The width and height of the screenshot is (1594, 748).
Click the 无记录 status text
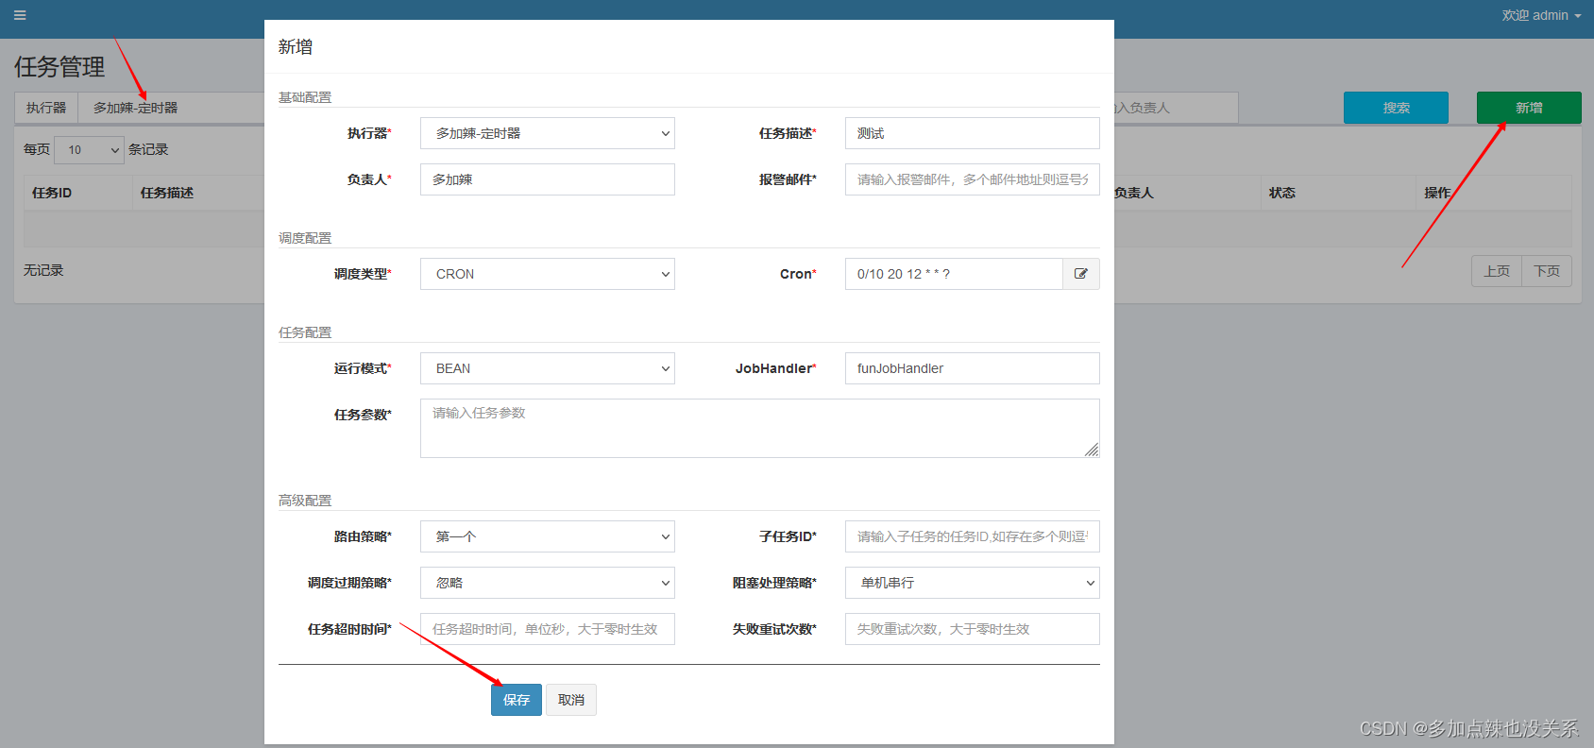point(43,270)
